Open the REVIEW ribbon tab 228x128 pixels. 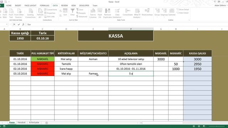(64, 6)
